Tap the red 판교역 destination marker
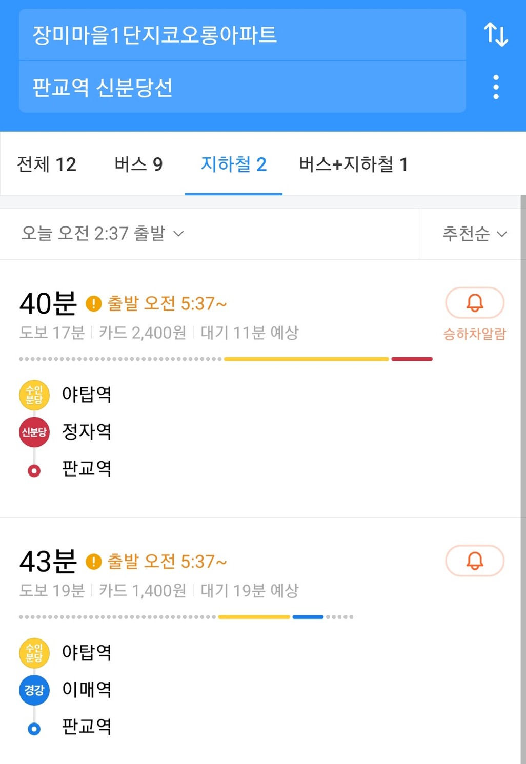This screenshot has width=526, height=764. coord(34,470)
